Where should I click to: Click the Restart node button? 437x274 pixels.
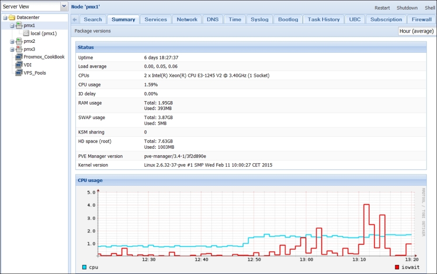[x=382, y=8]
